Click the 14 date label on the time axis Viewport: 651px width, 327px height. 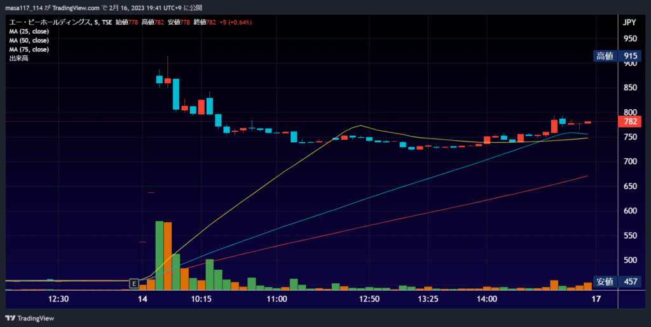[143, 299]
